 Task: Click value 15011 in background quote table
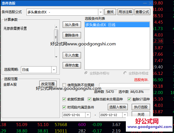tap(61, 131)
